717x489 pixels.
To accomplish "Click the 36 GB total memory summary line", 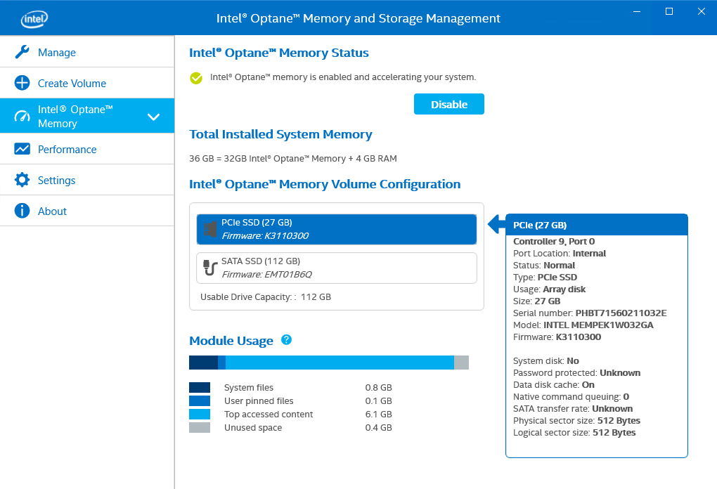I will coord(293,159).
